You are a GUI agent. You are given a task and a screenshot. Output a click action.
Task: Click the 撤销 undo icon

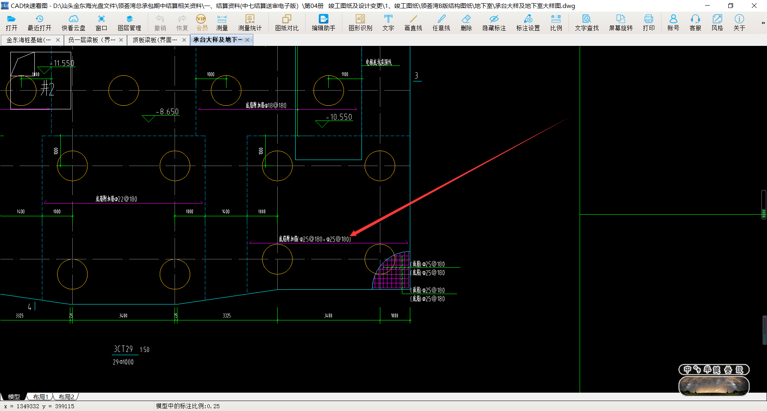pos(160,23)
